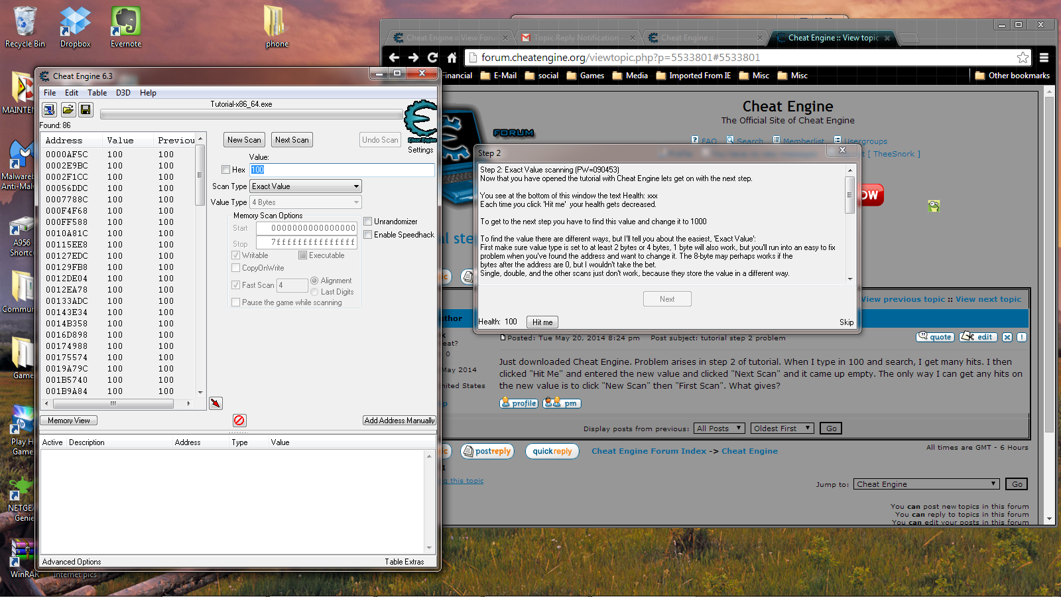Open Table Extras at the bottom of Cheat Engine

pyautogui.click(x=404, y=562)
